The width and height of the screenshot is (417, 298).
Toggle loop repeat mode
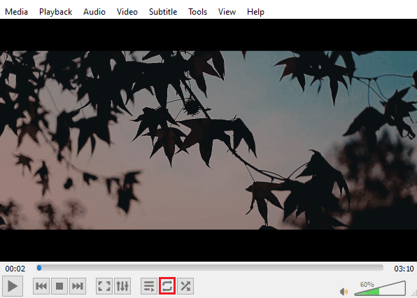point(167,286)
